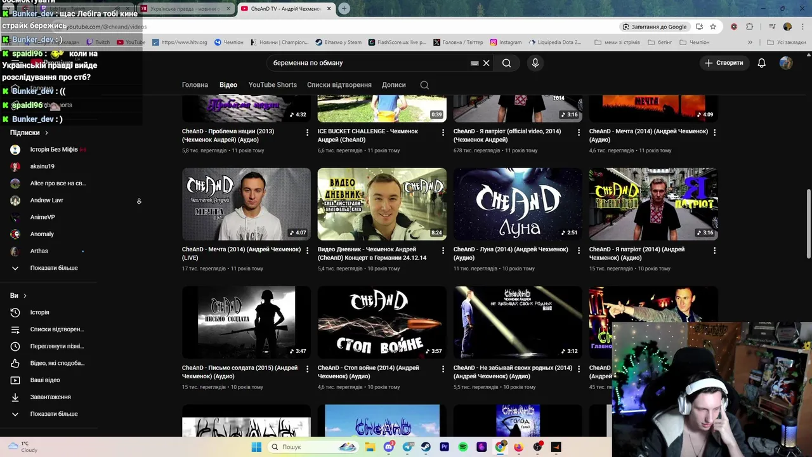The image size is (812, 457).
Task: Open options menu for Не забывай своих родных
Action: click(579, 369)
